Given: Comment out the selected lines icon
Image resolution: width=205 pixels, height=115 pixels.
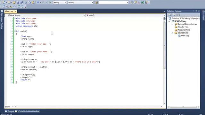Looking at the screenshot, I should tap(19, 6).
